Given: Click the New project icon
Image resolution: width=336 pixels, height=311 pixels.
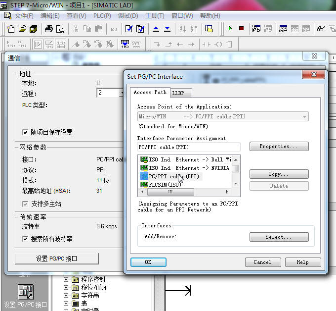Looking at the screenshot, I should (x=11, y=29).
